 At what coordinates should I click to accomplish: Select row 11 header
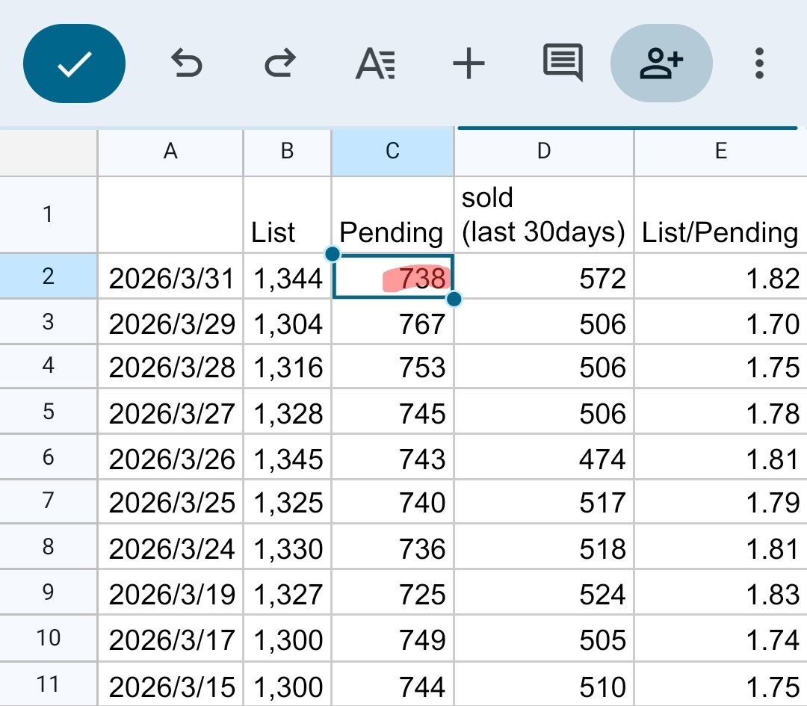[49, 684]
